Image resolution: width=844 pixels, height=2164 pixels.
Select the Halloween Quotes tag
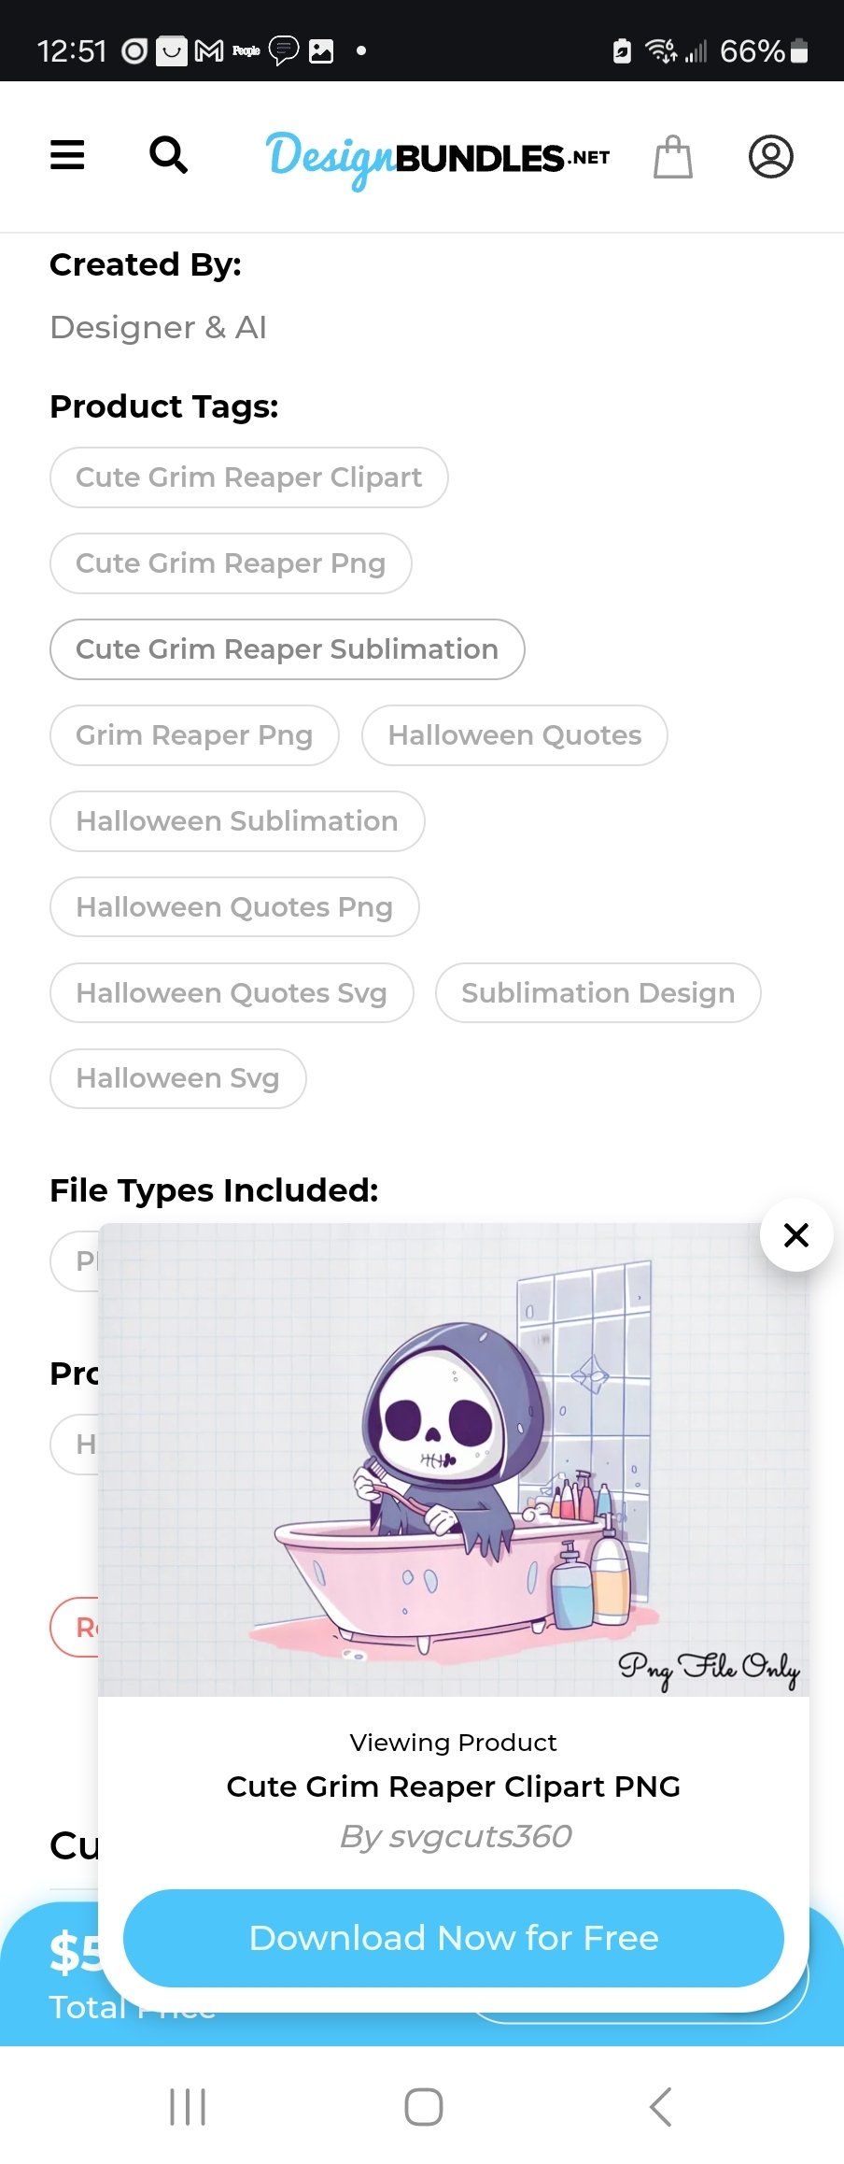(514, 735)
